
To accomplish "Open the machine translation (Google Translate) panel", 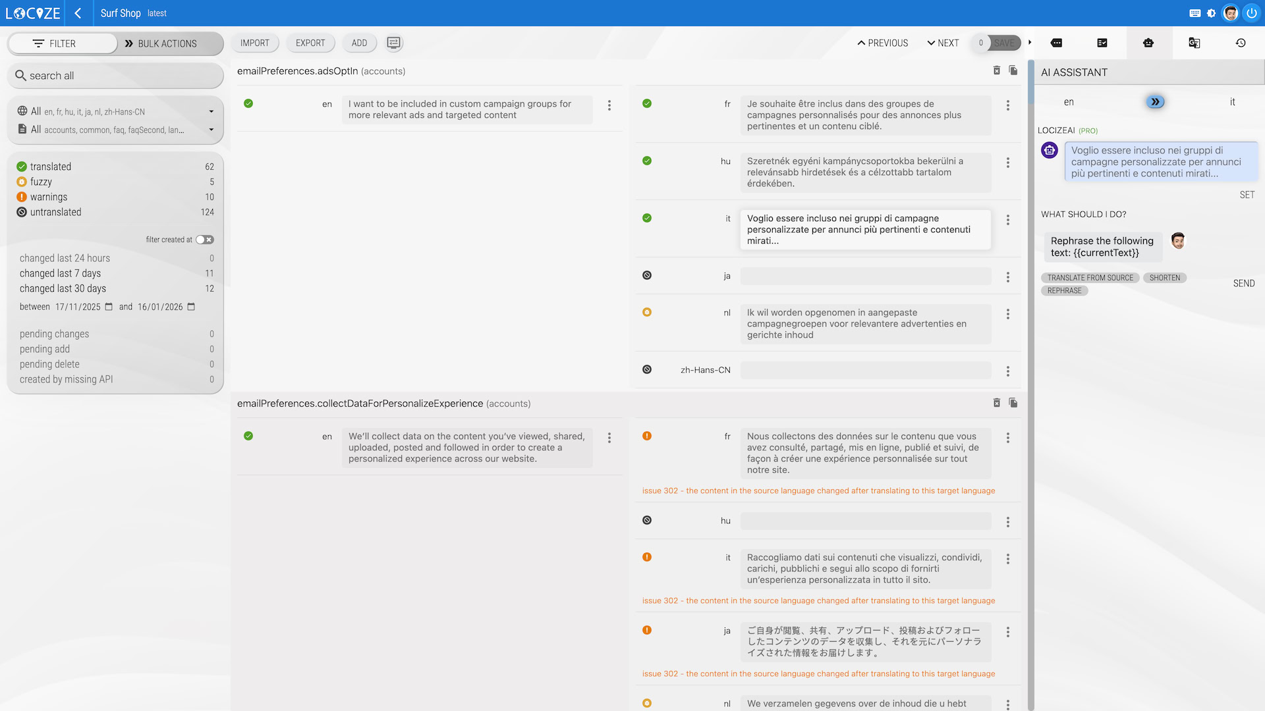I will pos(1194,43).
